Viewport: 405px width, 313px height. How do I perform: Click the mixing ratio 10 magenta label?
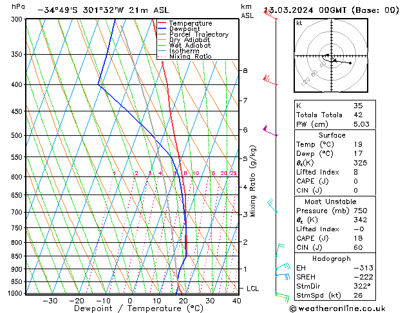point(196,173)
